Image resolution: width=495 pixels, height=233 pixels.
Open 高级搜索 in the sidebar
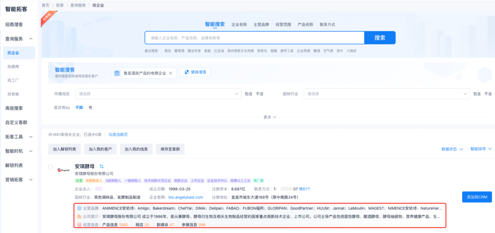point(14,108)
